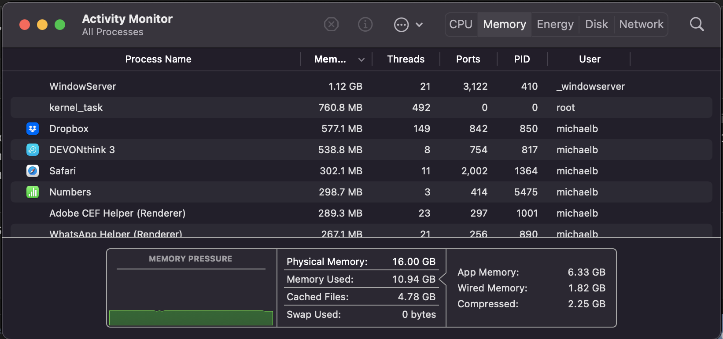
Task: Click the 298.7 MB memory value
Action: click(x=340, y=192)
